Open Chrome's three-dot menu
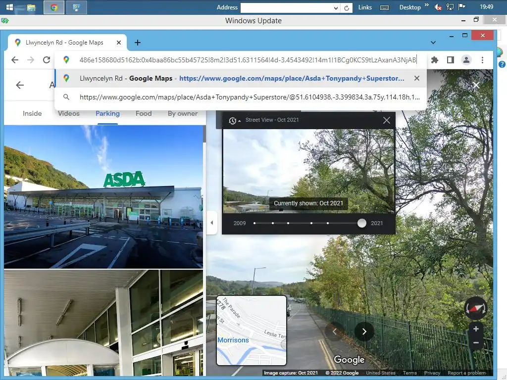 482,60
